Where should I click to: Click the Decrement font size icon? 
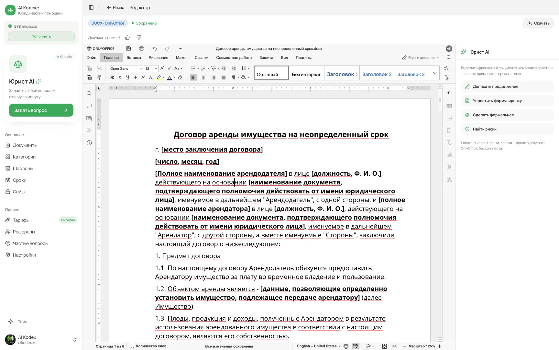pos(170,68)
